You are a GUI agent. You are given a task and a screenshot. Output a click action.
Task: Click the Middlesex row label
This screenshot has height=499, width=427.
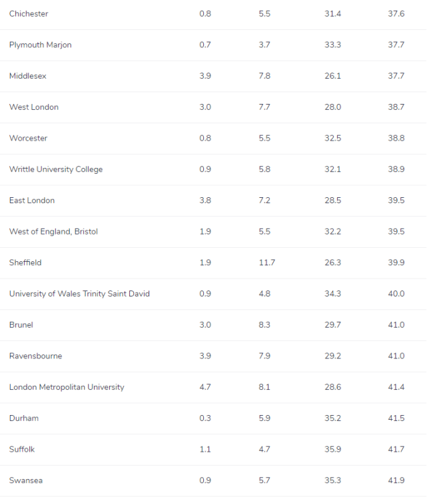[28, 76]
